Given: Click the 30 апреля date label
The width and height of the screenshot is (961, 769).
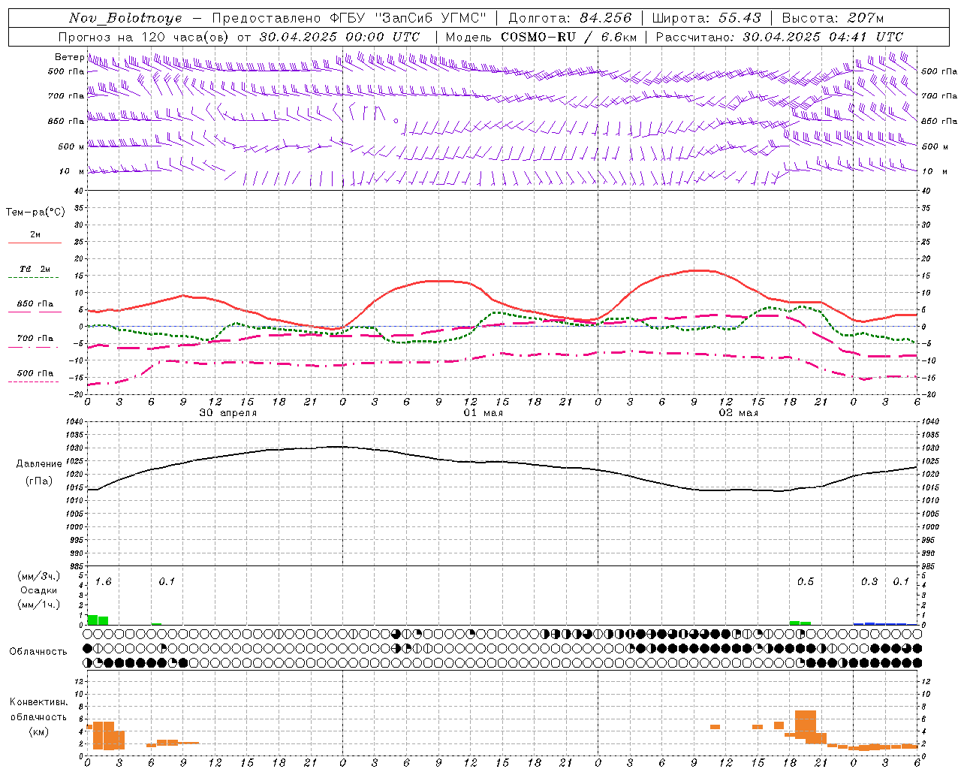Looking at the screenshot, I should pyautogui.click(x=227, y=412).
